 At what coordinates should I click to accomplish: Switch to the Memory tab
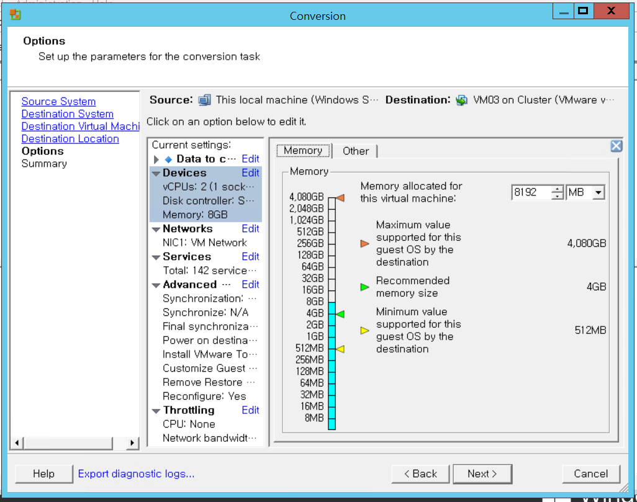click(303, 151)
